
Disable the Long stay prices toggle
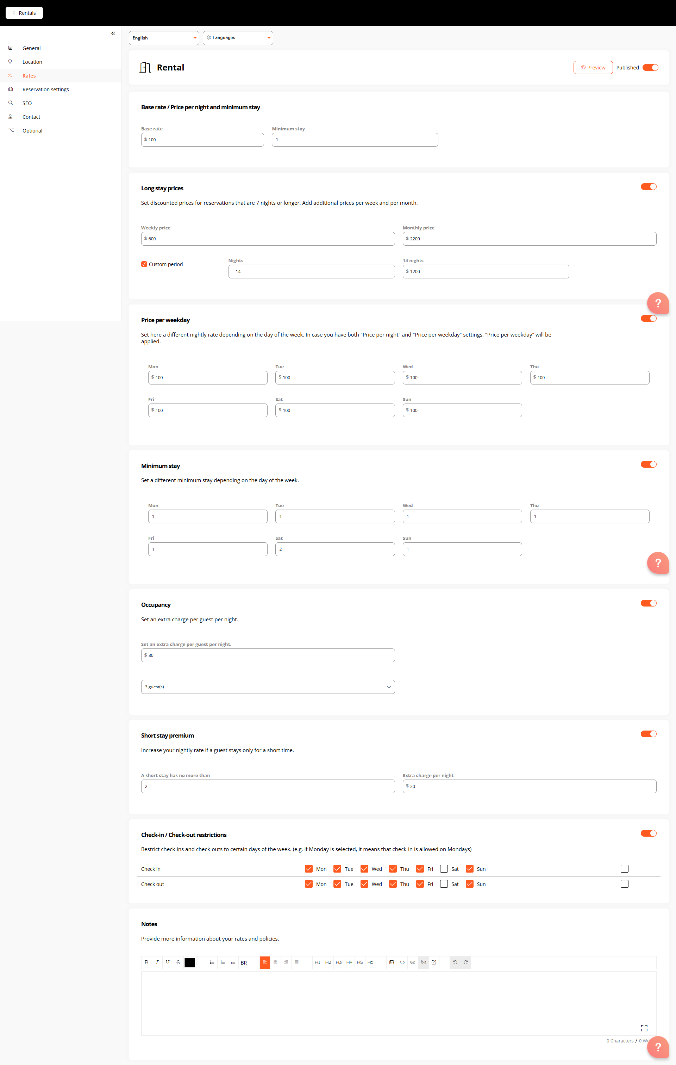[x=648, y=187]
